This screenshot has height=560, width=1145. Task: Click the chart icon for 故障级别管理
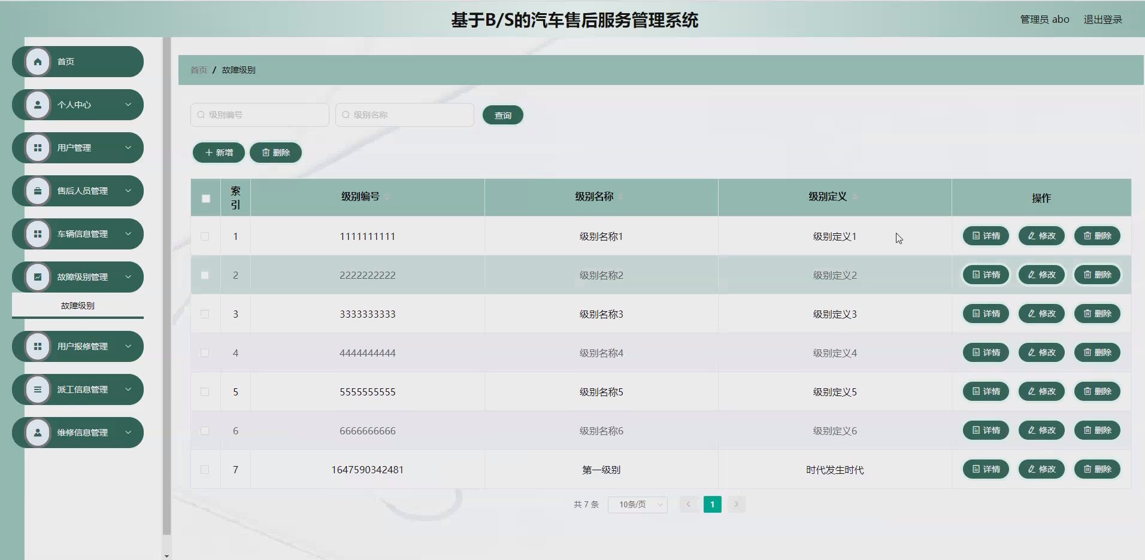(38, 277)
